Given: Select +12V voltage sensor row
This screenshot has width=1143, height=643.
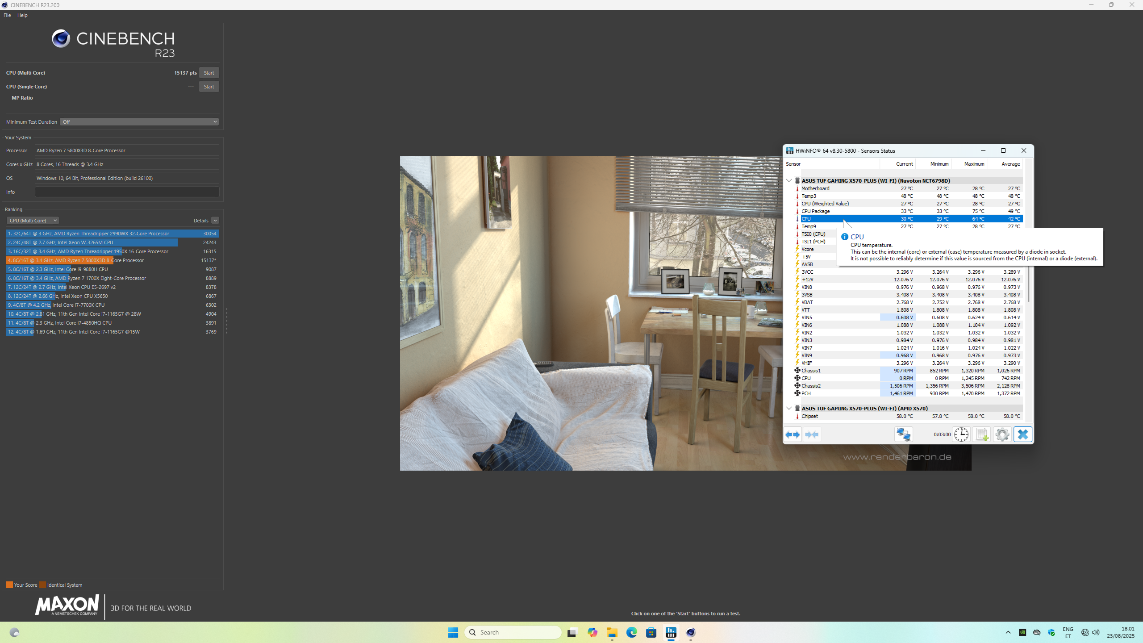Looking at the screenshot, I should 909,280.
